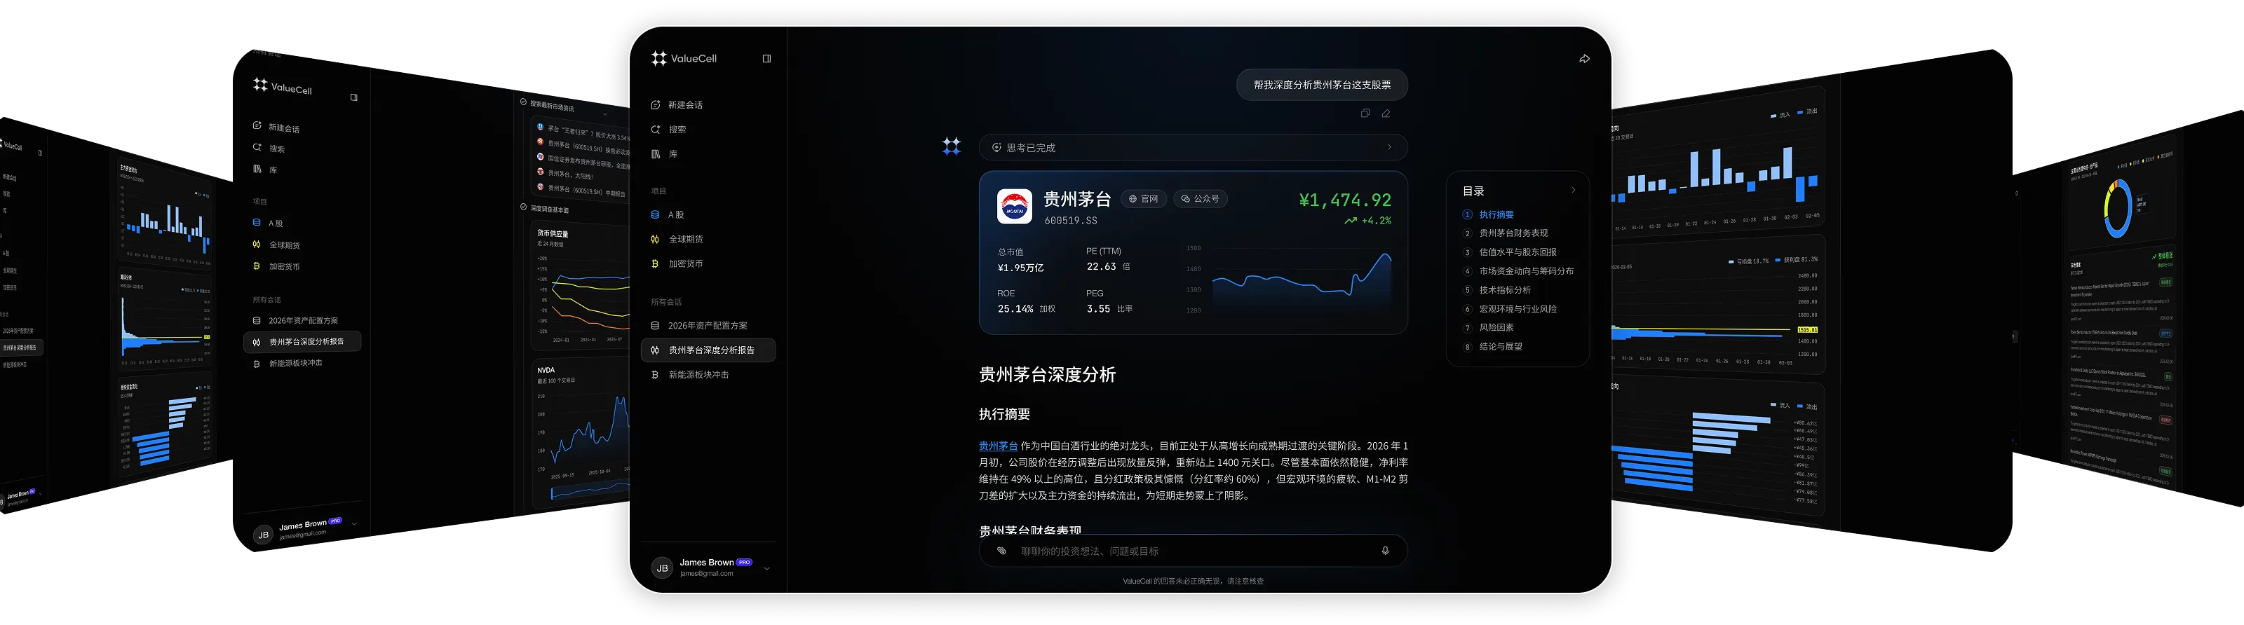This screenshot has height=625, width=2244.
Task: Open James Brown account menu chevron, center window
Action: click(766, 568)
